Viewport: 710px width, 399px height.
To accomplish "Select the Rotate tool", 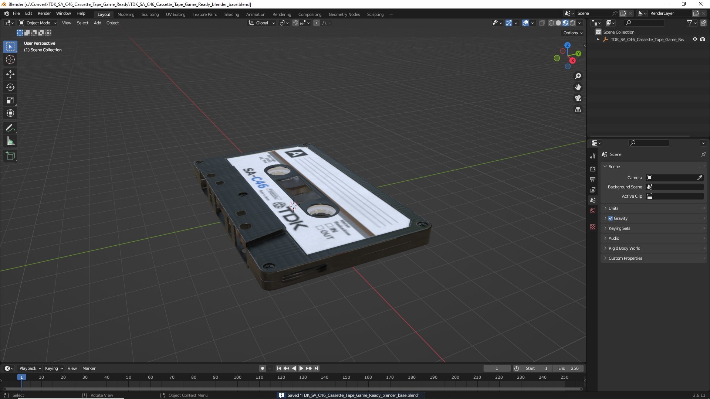I will tap(10, 87).
